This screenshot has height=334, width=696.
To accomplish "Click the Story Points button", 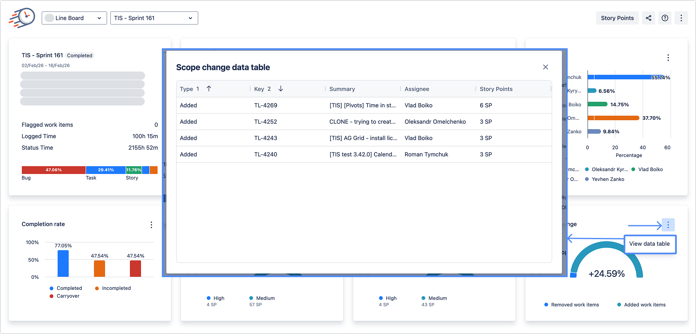I will click(617, 18).
